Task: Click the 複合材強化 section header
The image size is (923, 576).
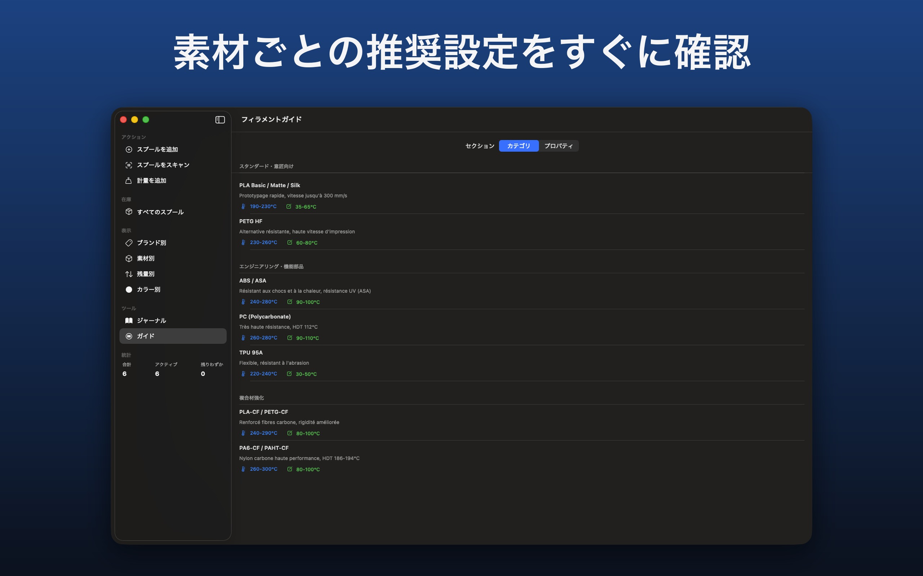Action: [251, 398]
